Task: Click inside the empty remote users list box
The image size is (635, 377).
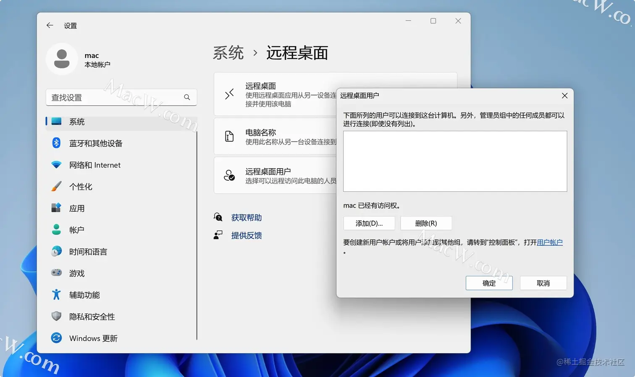Action: [x=455, y=161]
